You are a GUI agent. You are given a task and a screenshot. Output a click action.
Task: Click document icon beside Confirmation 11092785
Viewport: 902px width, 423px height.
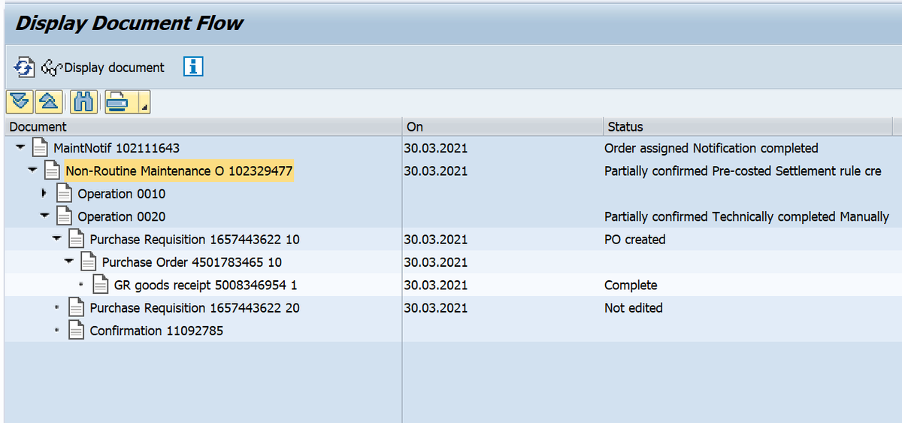(x=77, y=330)
